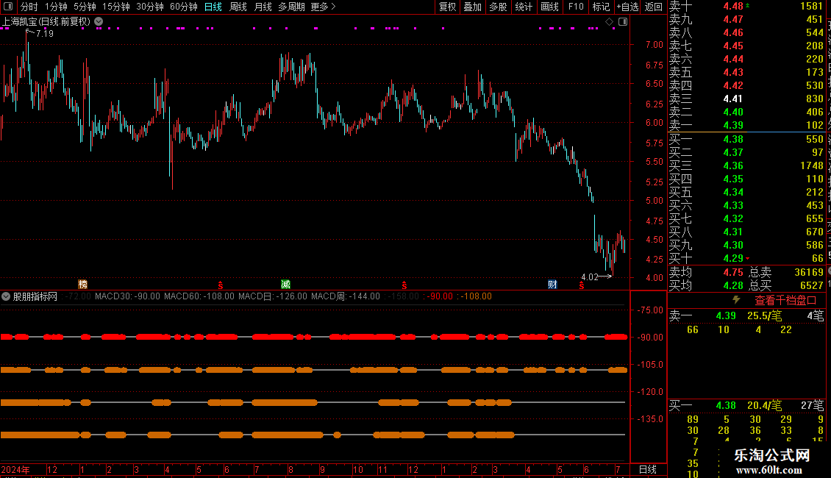Open 查看千档盘口 link

(x=785, y=301)
